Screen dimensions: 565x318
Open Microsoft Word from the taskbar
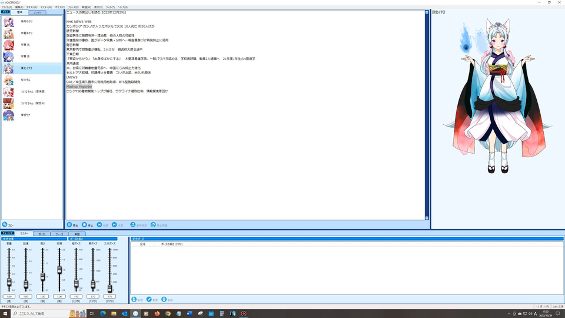[190, 314]
